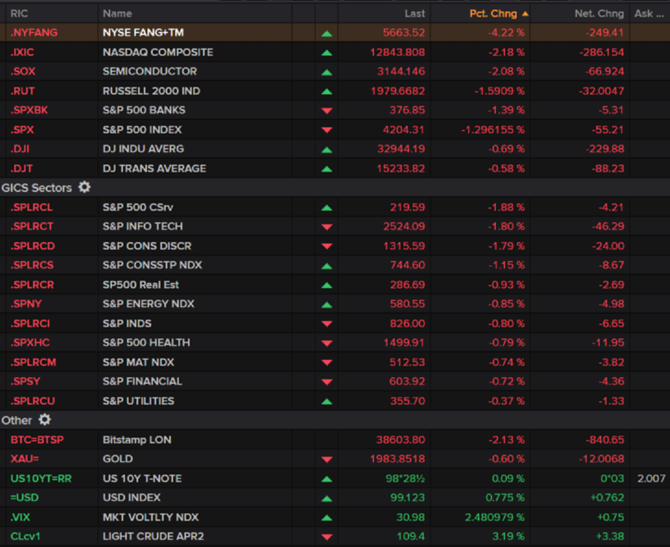Click the sort arrow on Pct. Chng header
Viewport: 670px width, 547px height.
point(525,13)
